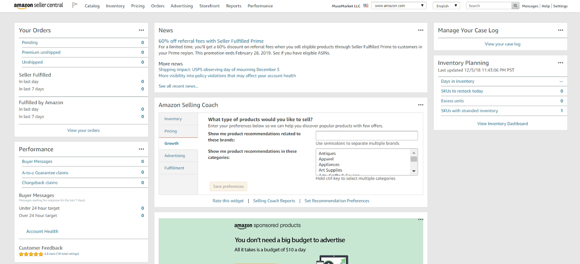Image resolution: width=580 pixels, height=264 pixels.
Task: Click the brands recommendation input field
Action: click(367, 136)
